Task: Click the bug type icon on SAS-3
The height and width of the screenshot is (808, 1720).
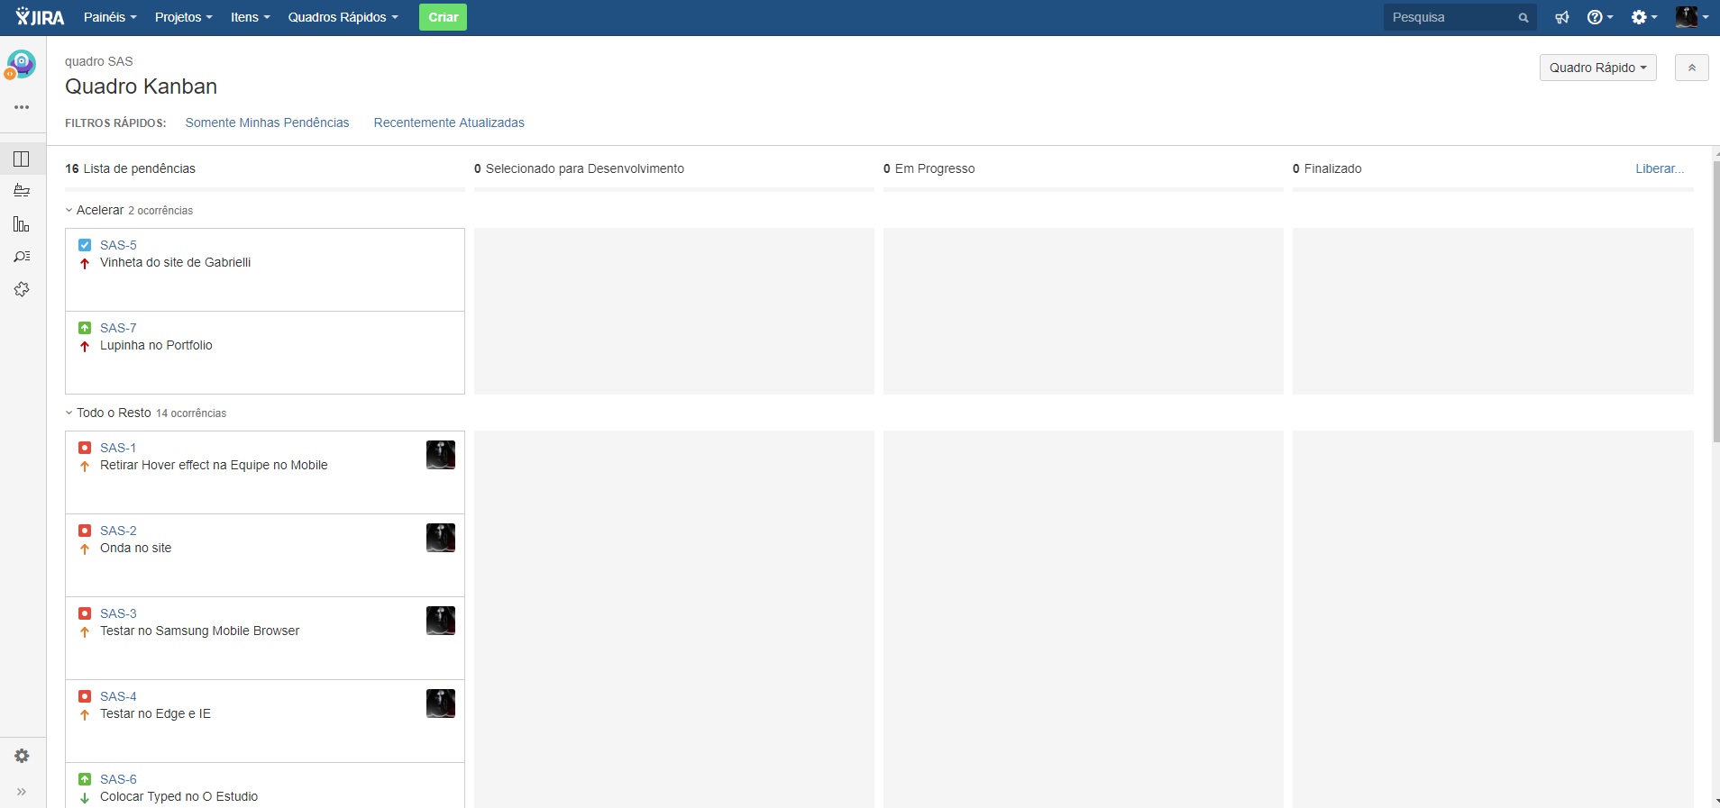Action: (x=85, y=613)
